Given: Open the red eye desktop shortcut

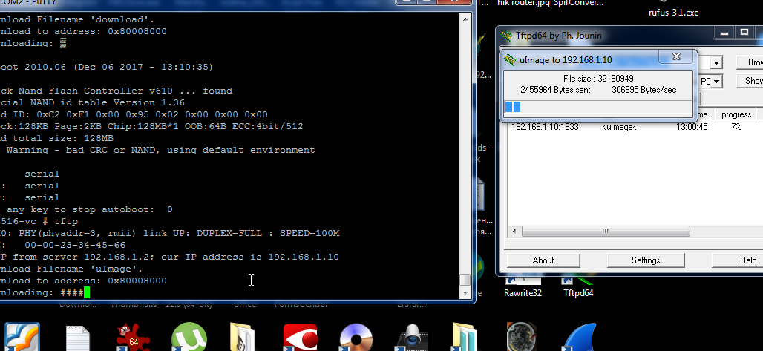Looking at the screenshot, I should point(300,338).
